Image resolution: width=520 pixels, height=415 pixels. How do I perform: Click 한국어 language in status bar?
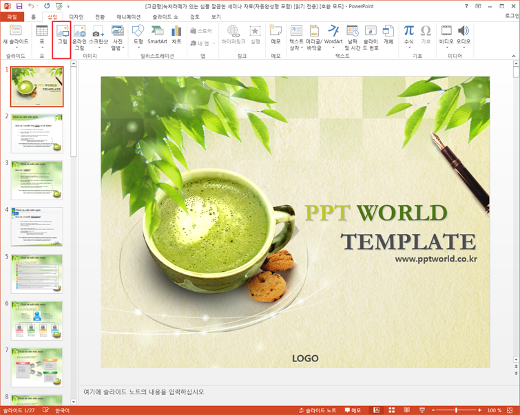pyautogui.click(x=63, y=410)
